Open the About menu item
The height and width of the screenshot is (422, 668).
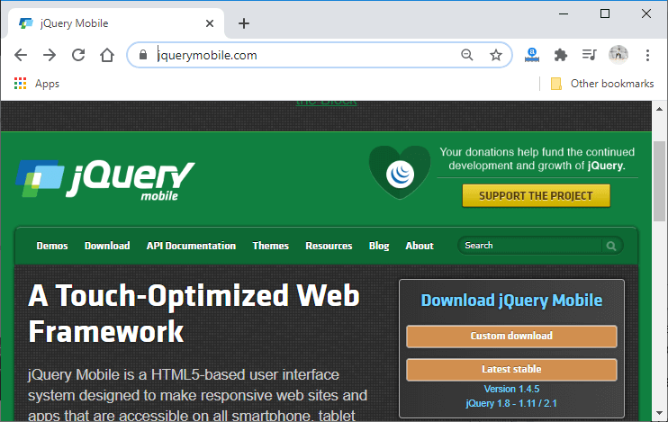[x=420, y=246]
